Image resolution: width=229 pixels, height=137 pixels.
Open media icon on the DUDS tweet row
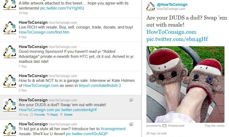tap(131, 100)
